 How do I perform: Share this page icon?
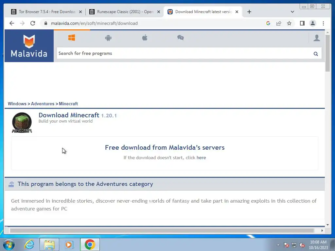(x=279, y=23)
